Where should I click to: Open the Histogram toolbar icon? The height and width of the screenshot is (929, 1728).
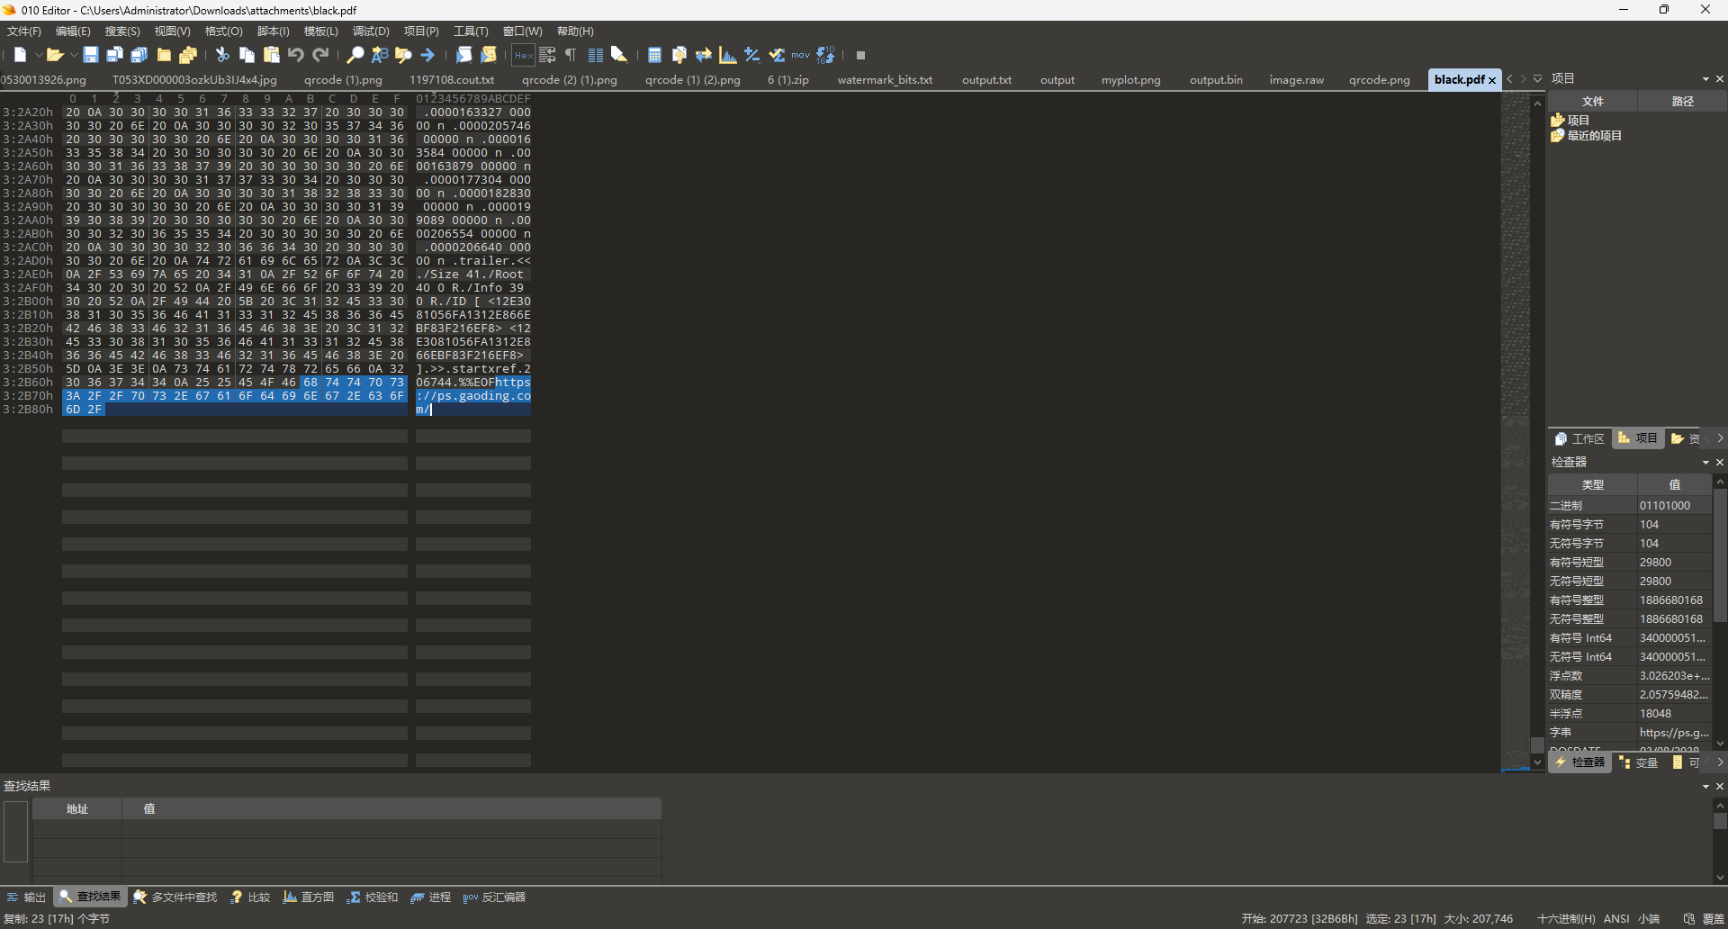click(727, 55)
